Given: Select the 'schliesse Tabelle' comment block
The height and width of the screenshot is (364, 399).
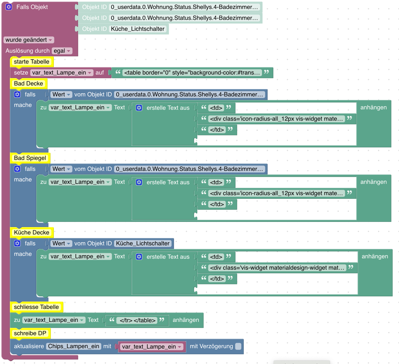Looking at the screenshot, I should click(x=36, y=307).
